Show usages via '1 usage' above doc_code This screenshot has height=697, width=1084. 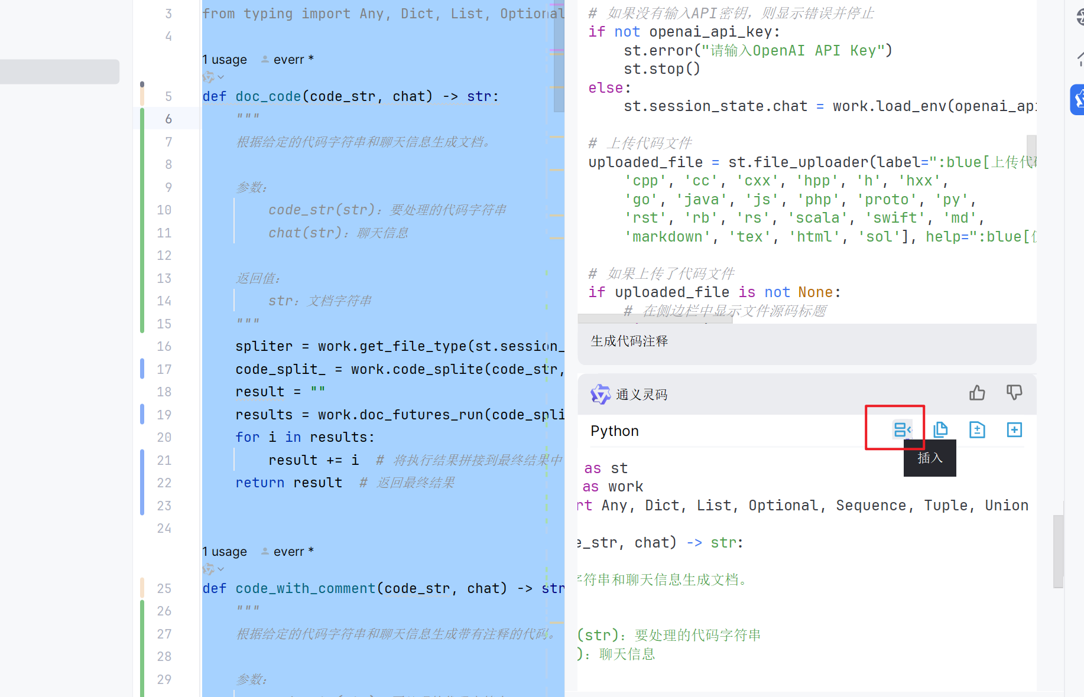coord(225,60)
